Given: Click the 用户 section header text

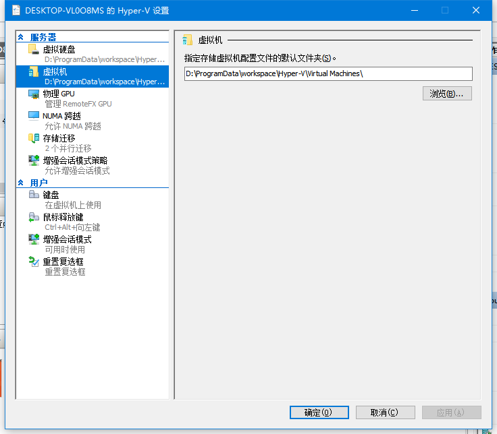Looking at the screenshot, I should (x=39, y=183).
